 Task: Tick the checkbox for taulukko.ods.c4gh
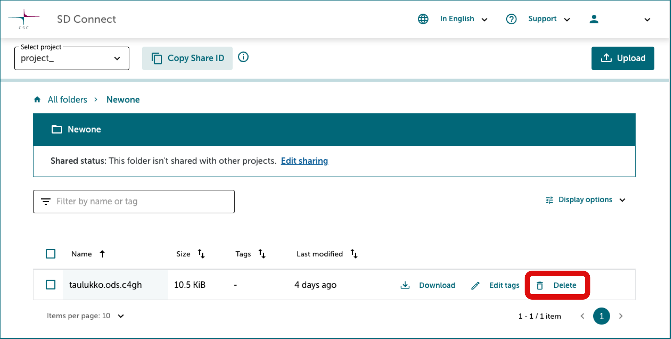point(50,285)
